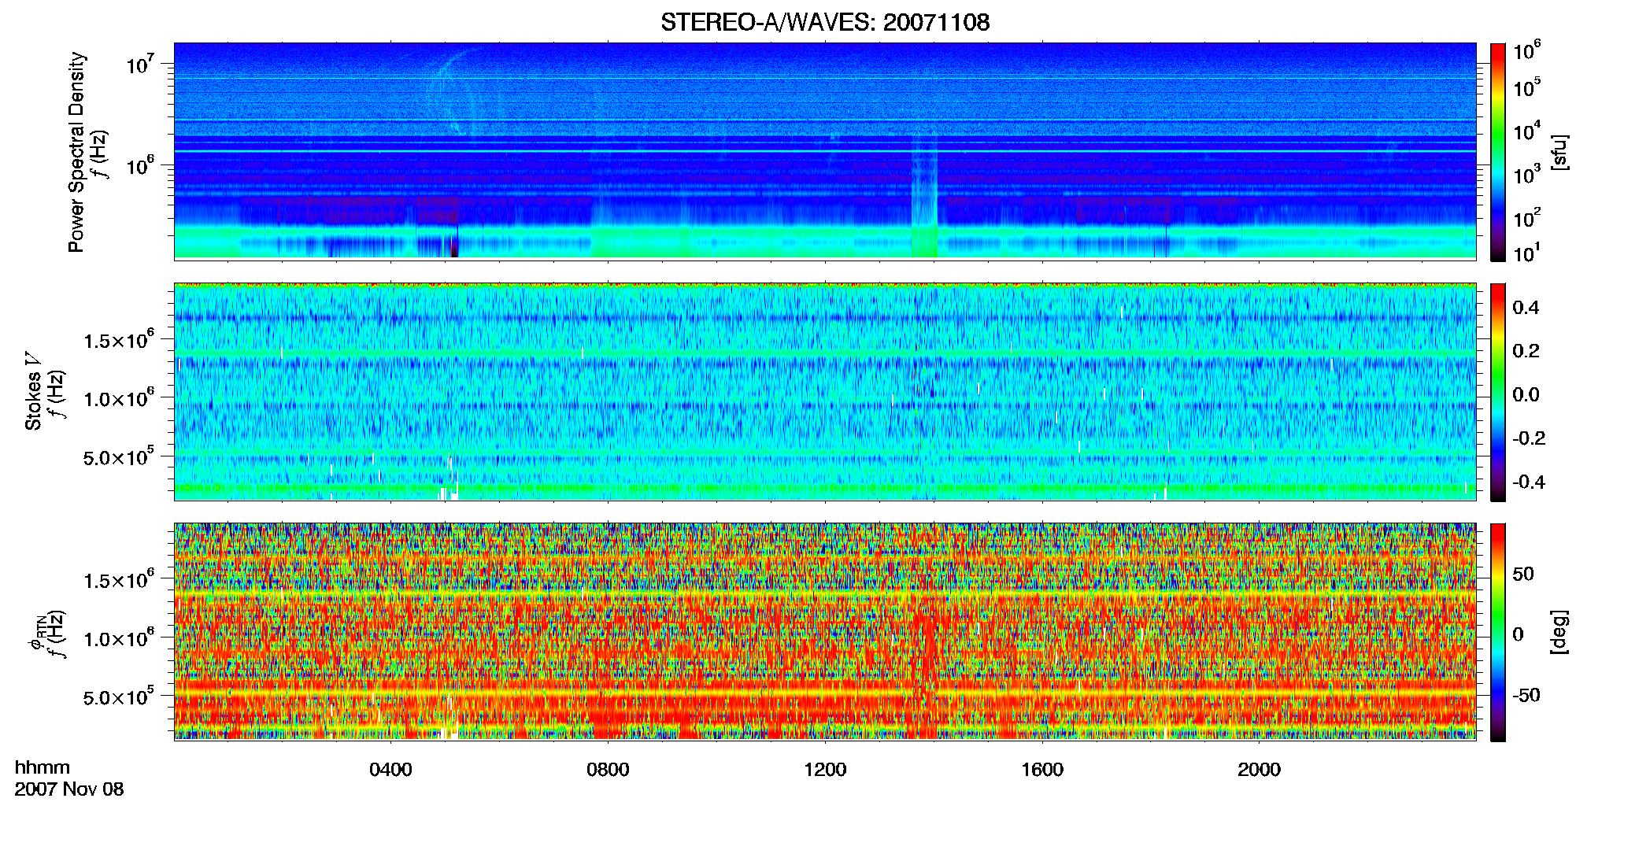The image size is (1650, 850).
Task: Click the -50 tick on degrees colorbar
Action: pos(1526,696)
